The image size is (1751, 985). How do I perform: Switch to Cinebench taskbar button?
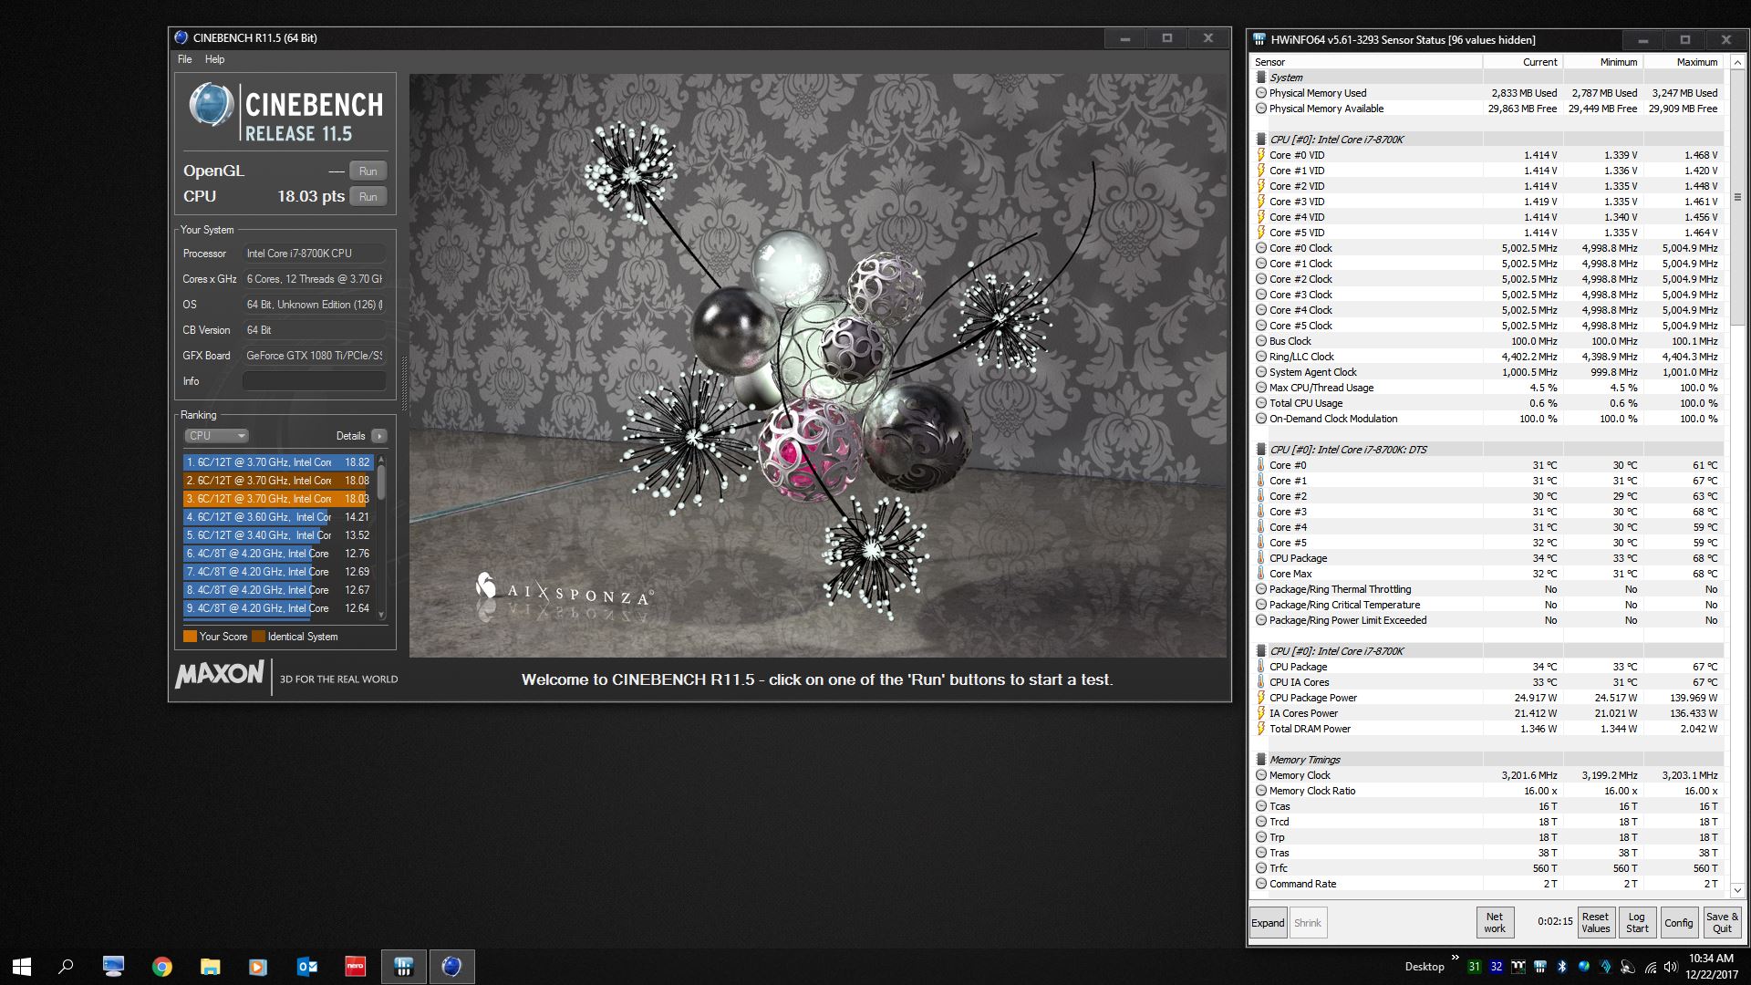pos(451,967)
